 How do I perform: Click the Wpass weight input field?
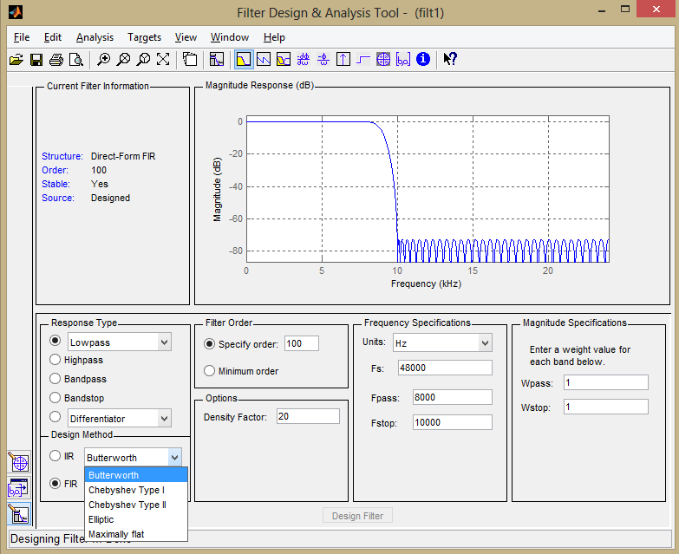point(606,382)
